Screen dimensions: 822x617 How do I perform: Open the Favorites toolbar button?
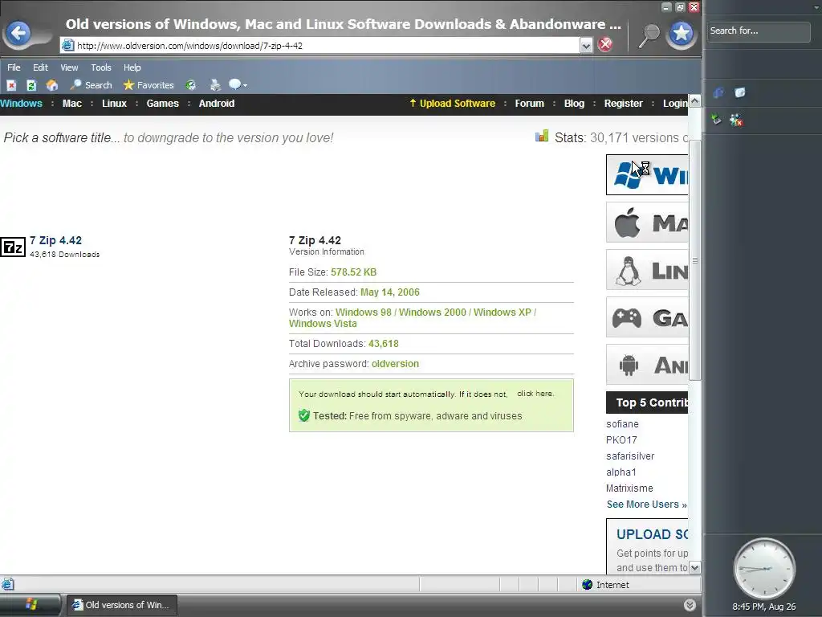pyautogui.click(x=149, y=85)
